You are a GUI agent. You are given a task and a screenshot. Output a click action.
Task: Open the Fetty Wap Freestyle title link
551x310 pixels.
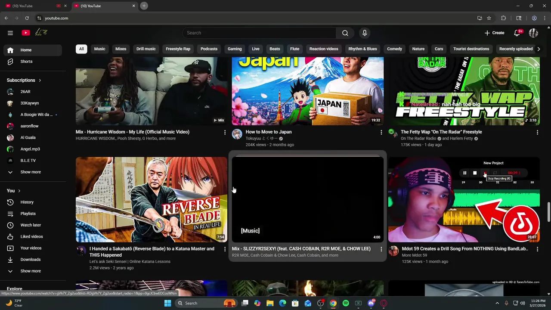441,132
